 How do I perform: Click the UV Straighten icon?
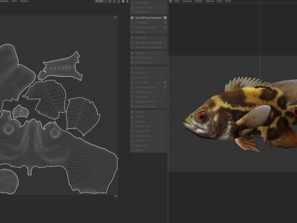click(132, 82)
